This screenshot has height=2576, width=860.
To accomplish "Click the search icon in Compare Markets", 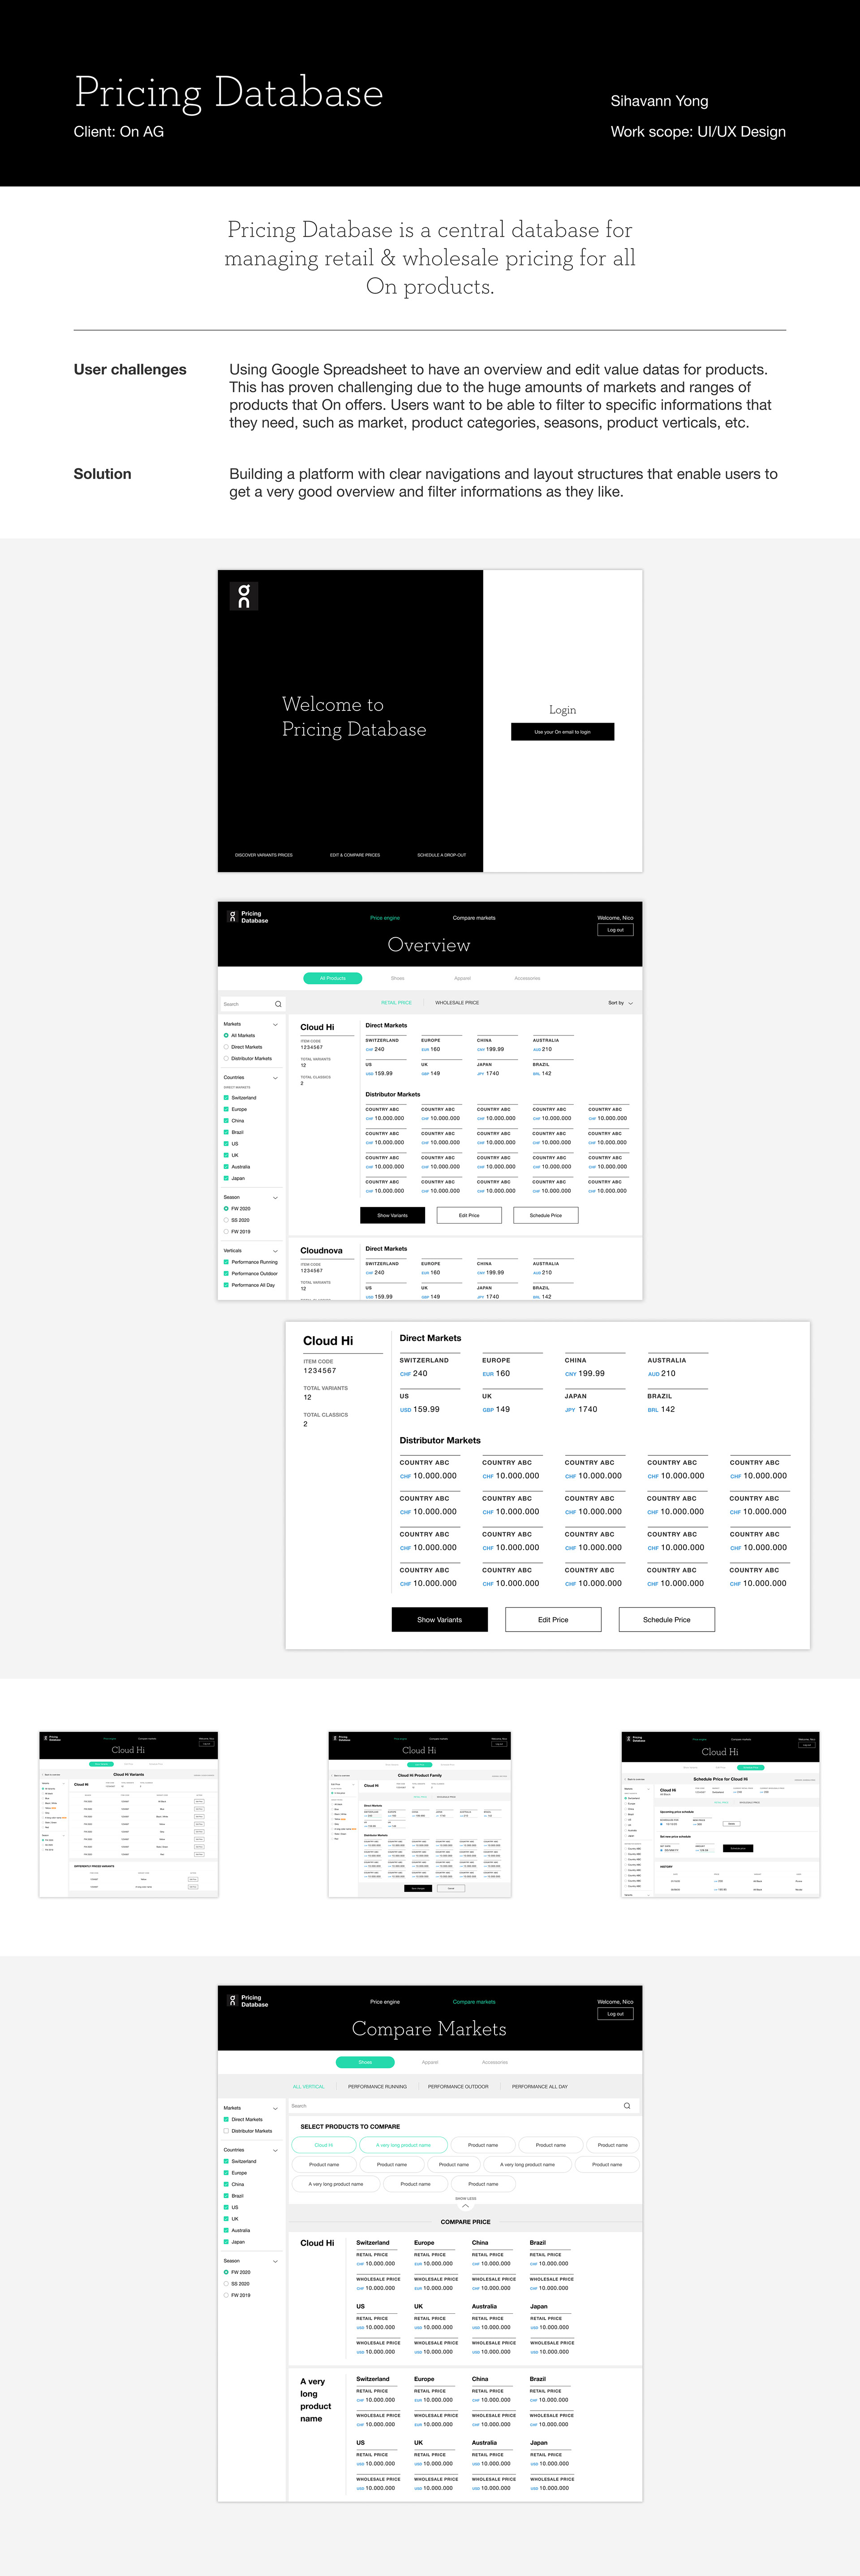I will (x=627, y=2106).
